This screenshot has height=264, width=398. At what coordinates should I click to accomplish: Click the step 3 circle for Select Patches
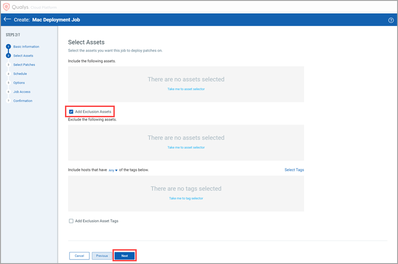coord(8,64)
